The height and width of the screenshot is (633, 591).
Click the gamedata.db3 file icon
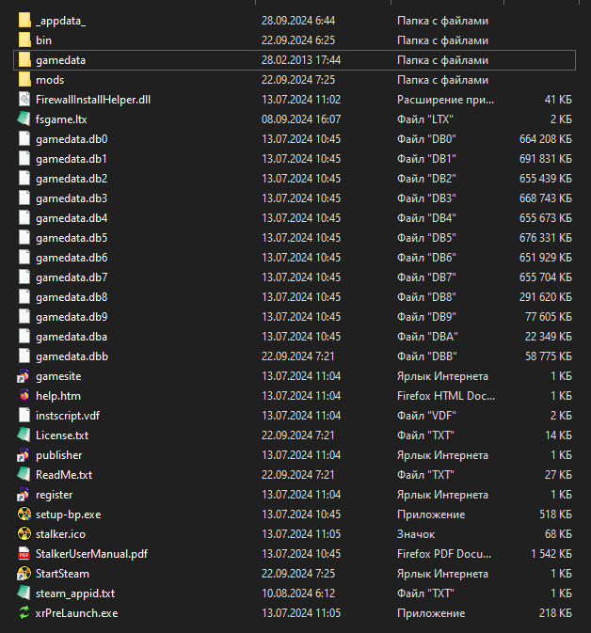click(x=24, y=198)
